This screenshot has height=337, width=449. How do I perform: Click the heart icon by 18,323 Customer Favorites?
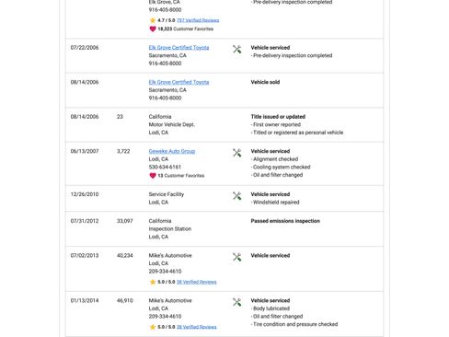click(x=153, y=29)
